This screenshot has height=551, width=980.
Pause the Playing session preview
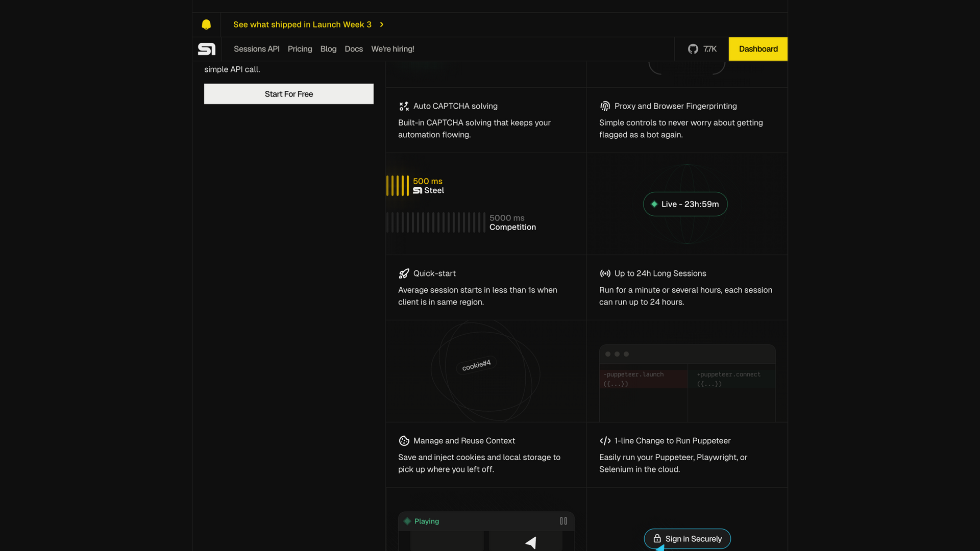click(563, 521)
